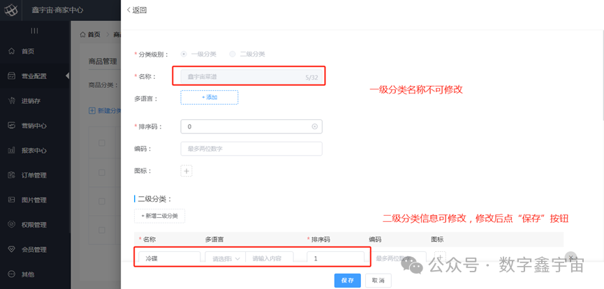This screenshot has height=289, width=604.
Task: Open 营业配置 menu in sidebar
Action: coord(35,76)
